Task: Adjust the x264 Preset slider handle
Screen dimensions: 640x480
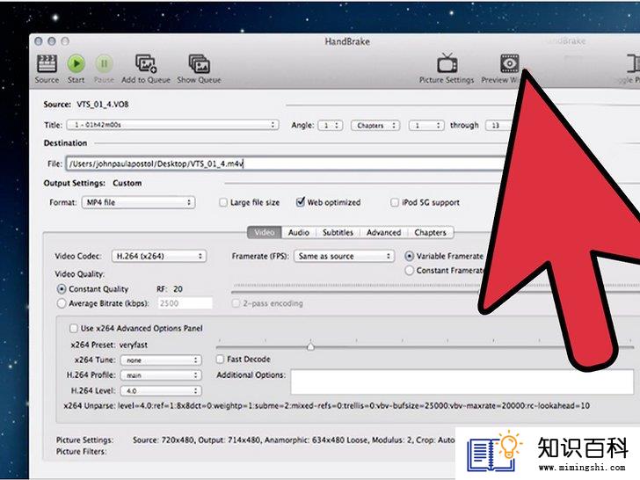Action: (x=310, y=346)
